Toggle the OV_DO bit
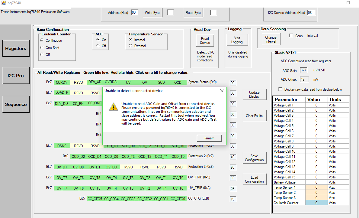 click(111, 167)
